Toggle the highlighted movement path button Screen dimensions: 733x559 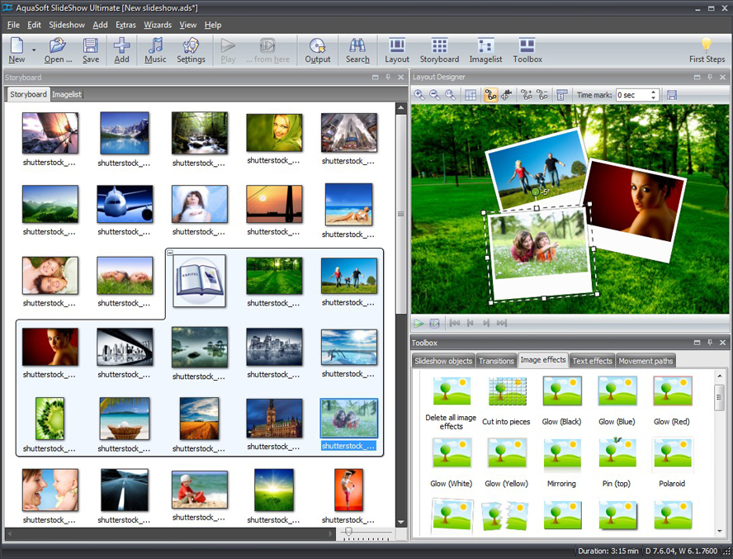489,95
